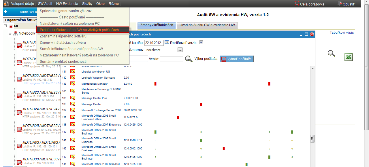This screenshot has height=167, width=369.
Task: Click Microsoft Office 2003 Small Business Edition
Action: point(99,117)
